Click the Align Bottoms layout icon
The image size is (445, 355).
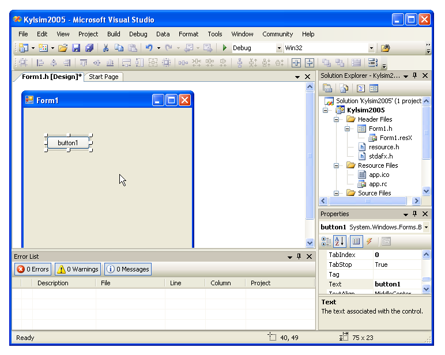[110, 63]
